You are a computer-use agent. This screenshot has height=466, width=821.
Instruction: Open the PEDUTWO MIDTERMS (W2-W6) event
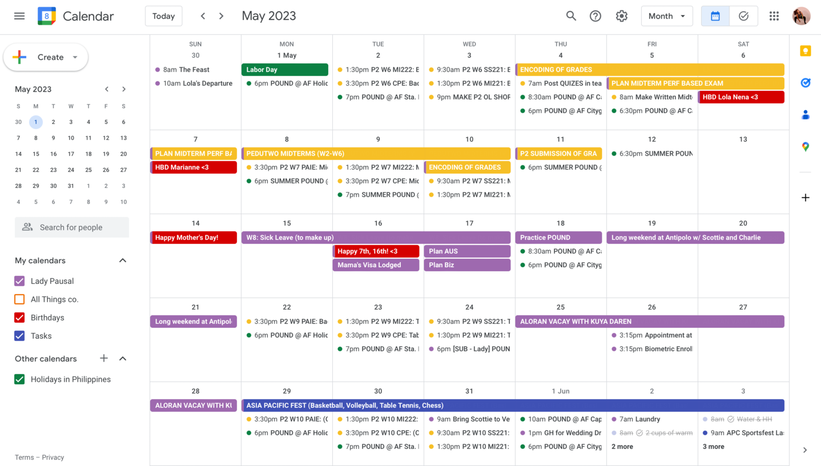[376, 154]
